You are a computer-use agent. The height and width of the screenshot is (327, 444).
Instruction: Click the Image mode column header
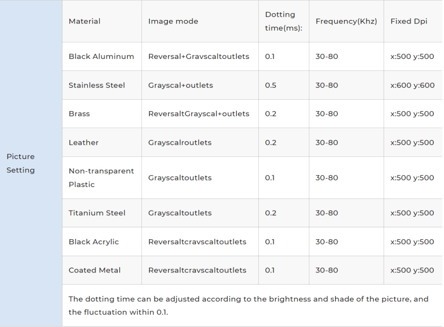(173, 21)
